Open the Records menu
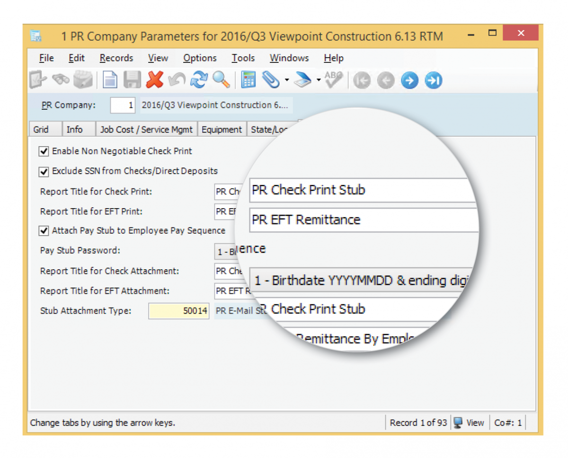 click(116, 58)
